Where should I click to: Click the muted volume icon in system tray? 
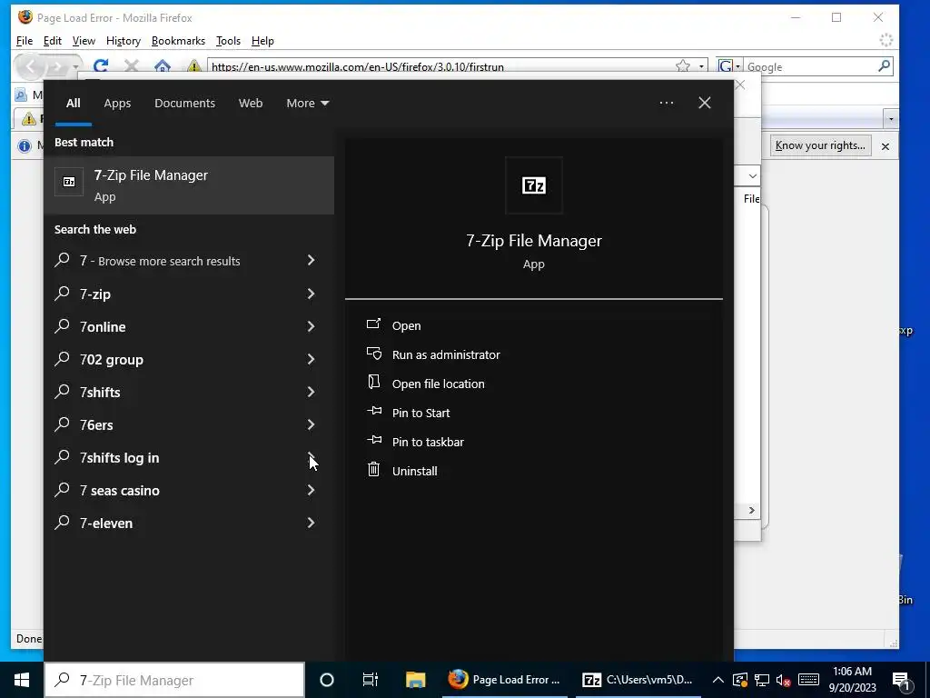click(x=783, y=680)
